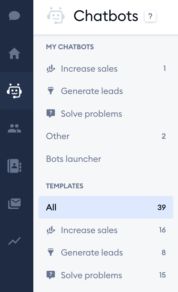Click the funnel icon in Templates section

pos(51,252)
